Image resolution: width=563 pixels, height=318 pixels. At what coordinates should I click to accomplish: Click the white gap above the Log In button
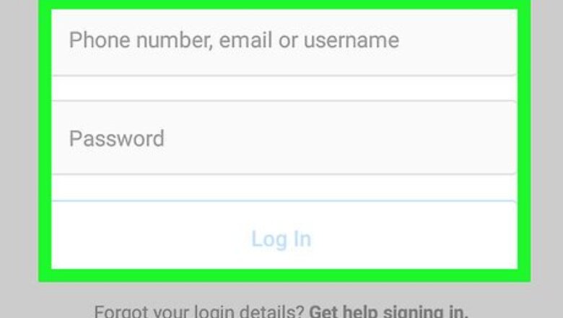point(284,188)
